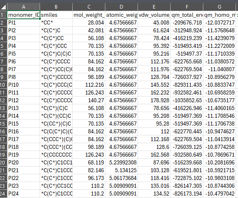This screenshot has height=198, width=238.
Task: Click the atomic_weig header cell
Action: (x=121, y=15)
